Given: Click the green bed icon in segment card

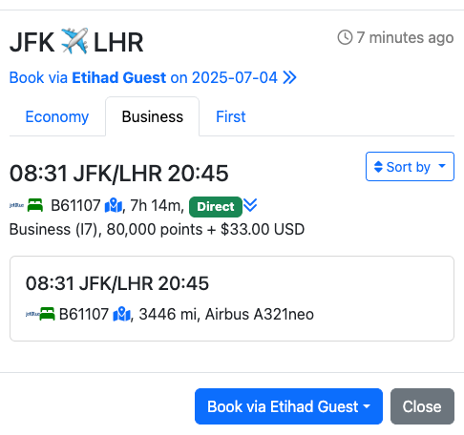Looking at the screenshot, I should point(47,314).
